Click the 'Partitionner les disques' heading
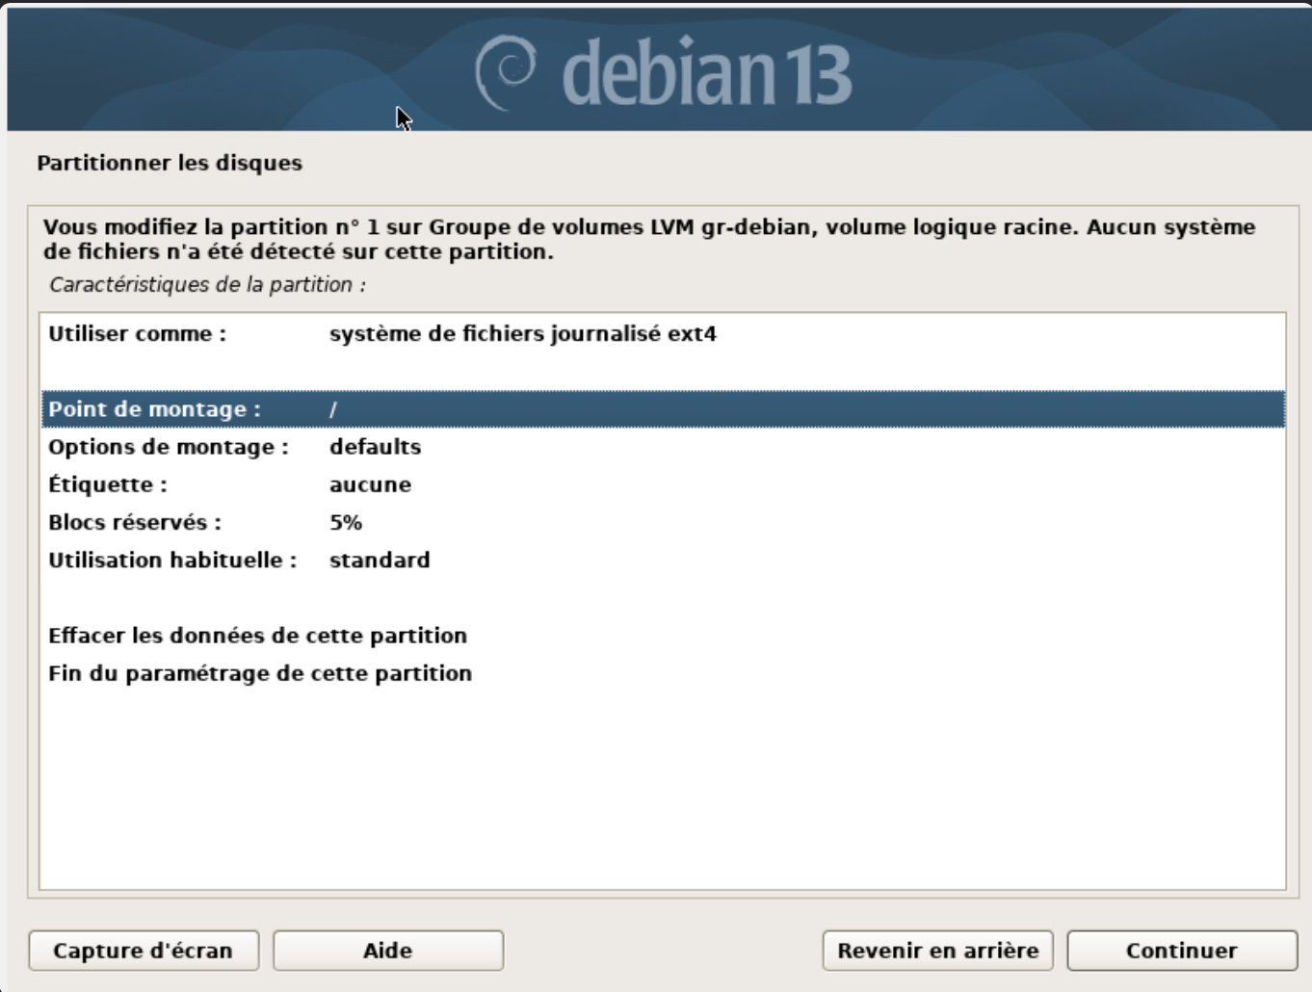This screenshot has width=1312, height=992. [x=170, y=163]
